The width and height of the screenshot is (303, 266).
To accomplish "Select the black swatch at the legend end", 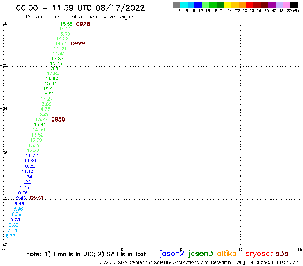I will (294, 5).
